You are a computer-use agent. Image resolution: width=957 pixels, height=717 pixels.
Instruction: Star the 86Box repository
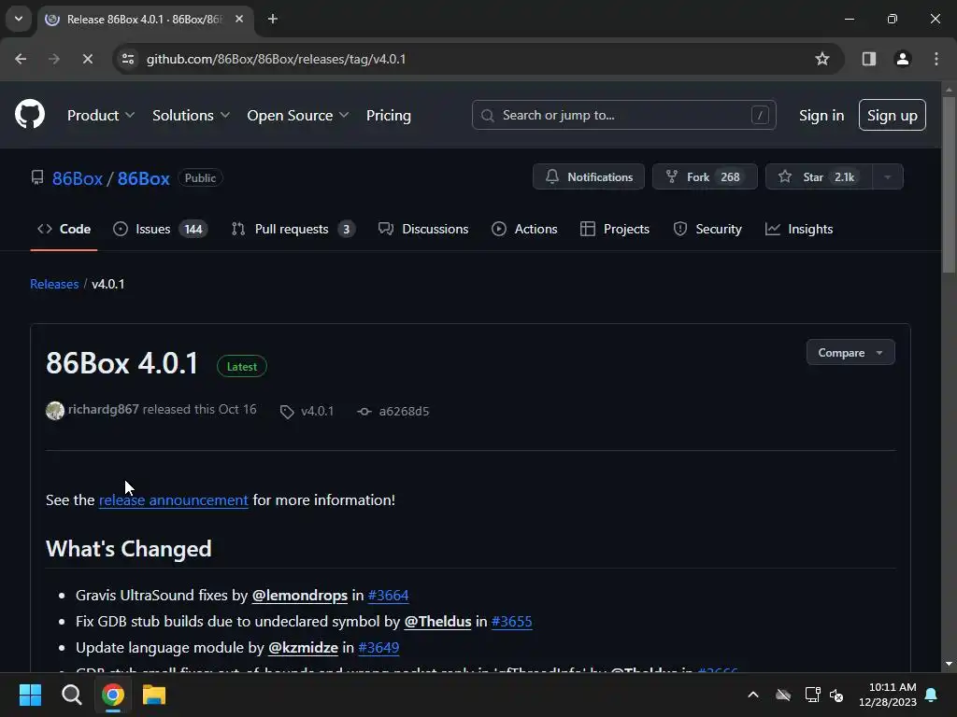(x=819, y=176)
